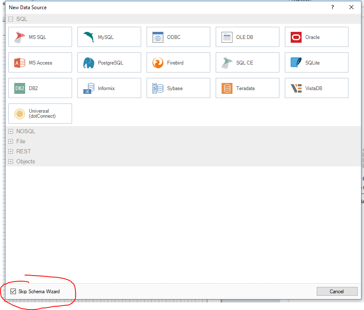
Task: Pick the SQLite feather icon
Action: tap(296, 63)
